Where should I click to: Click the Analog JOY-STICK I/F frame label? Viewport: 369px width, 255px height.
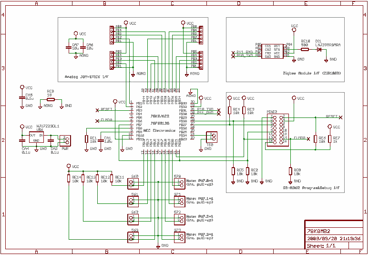coord(87,76)
